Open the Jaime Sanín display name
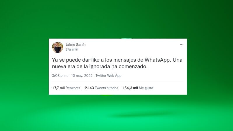The image size is (233, 131). [x=76, y=45]
